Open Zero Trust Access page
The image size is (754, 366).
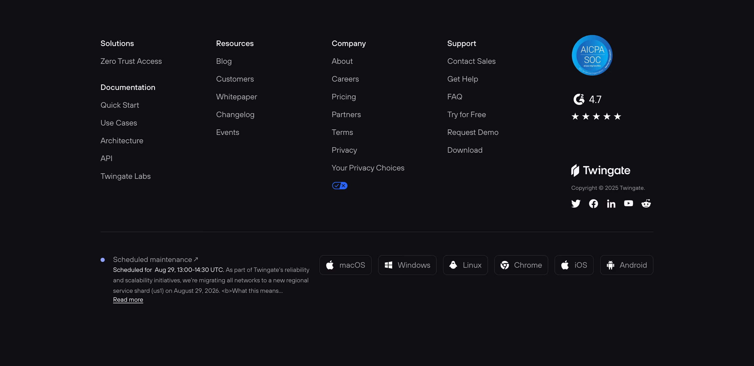pyautogui.click(x=131, y=61)
